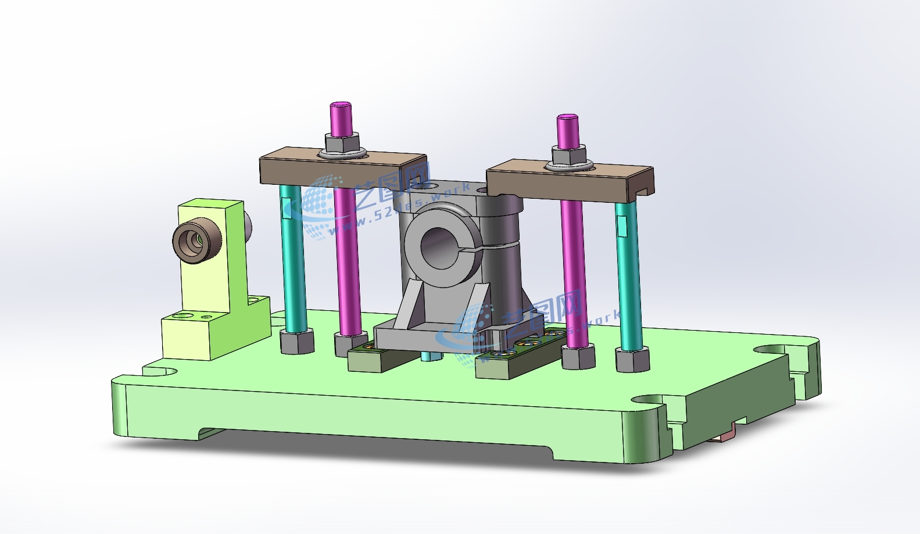Pick the brown drill bushing on bracket
The width and height of the screenshot is (920, 534).
197,239
